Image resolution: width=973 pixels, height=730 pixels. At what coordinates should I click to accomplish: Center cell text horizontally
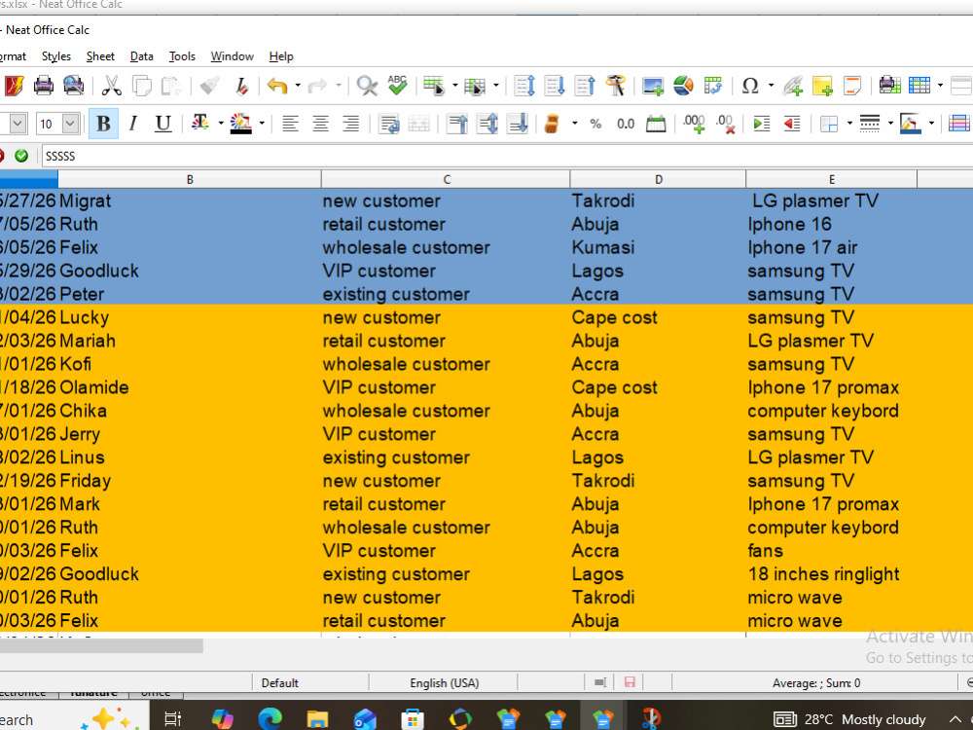320,124
